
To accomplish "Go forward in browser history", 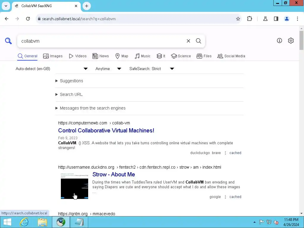I will (17, 19).
